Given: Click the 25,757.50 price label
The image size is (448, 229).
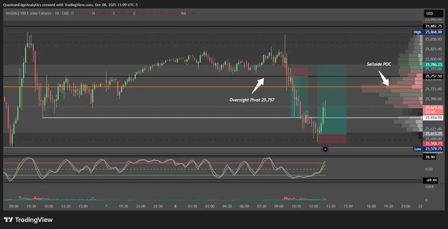Looking at the screenshot, I should tap(433, 76).
